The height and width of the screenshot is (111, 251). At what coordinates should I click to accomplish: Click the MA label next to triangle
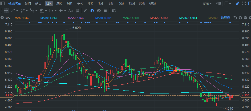click(8, 18)
